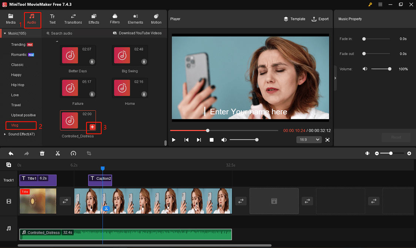Click the Reset button
Viewport: 416px width, 248px height.
396,137
